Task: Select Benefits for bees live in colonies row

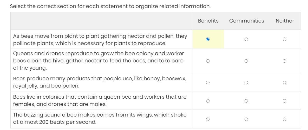Action: [x=208, y=101]
